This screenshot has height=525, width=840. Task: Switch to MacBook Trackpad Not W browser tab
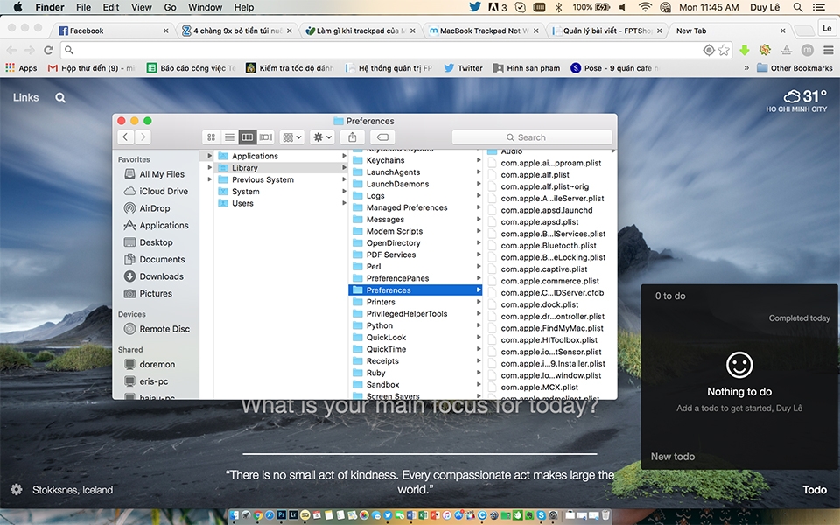[483, 31]
